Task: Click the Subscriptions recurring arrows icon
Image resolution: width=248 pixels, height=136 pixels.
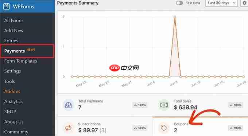Action: pyautogui.click(x=69, y=128)
